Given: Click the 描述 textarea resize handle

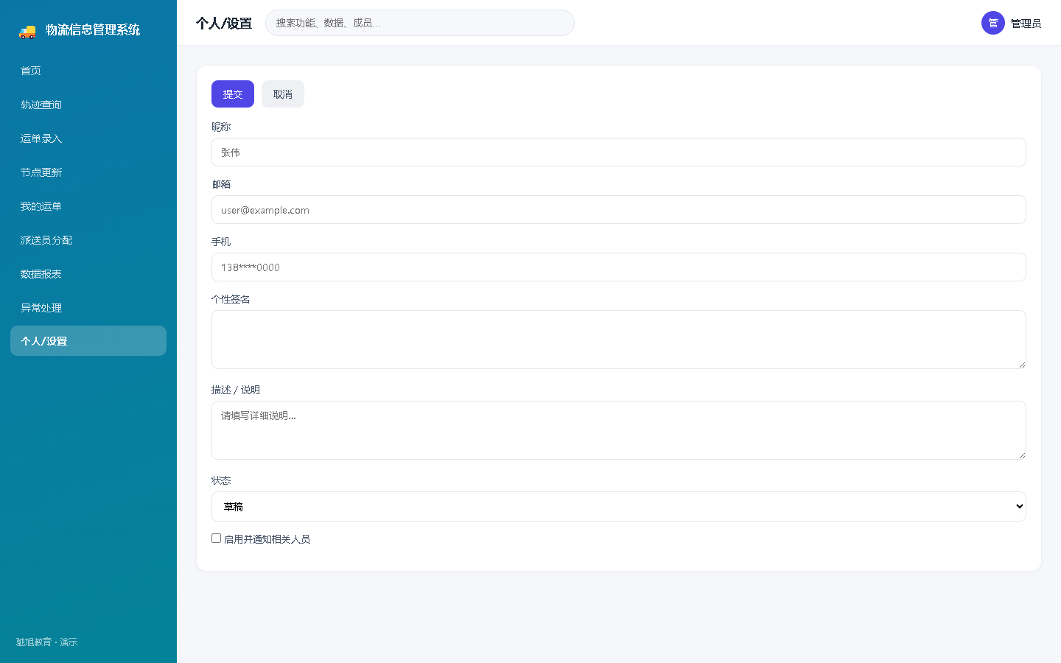Looking at the screenshot, I should tap(1022, 455).
